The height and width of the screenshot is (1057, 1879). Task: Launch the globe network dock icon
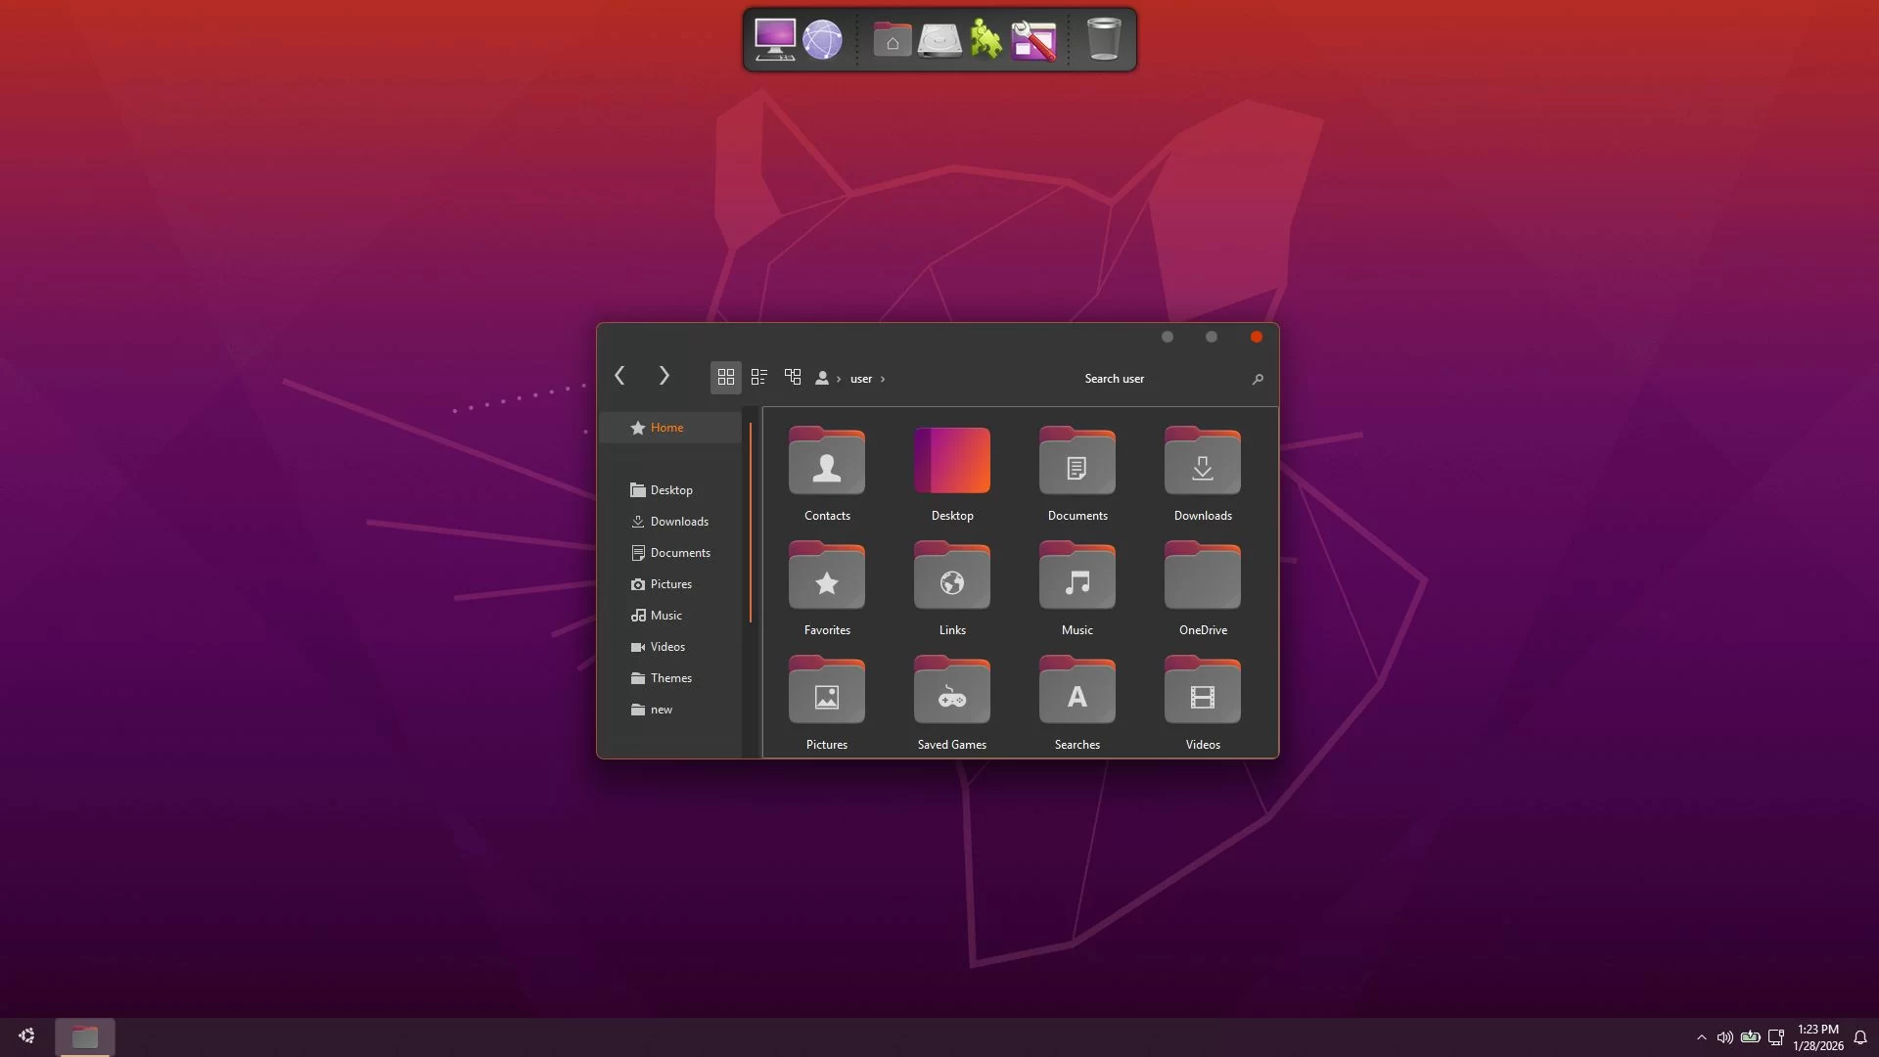tap(822, 40)
